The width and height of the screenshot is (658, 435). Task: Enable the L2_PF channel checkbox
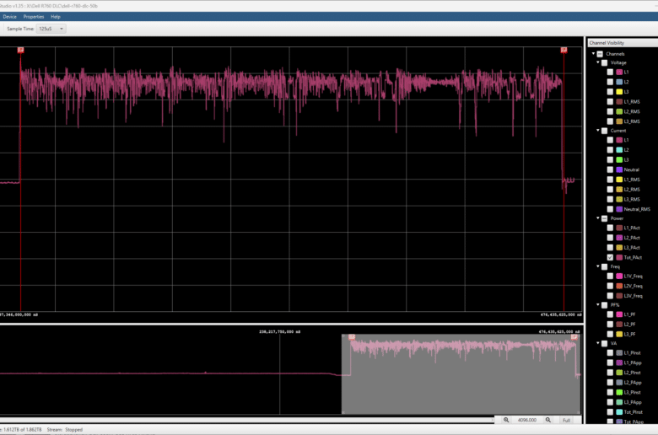[610, 325]
